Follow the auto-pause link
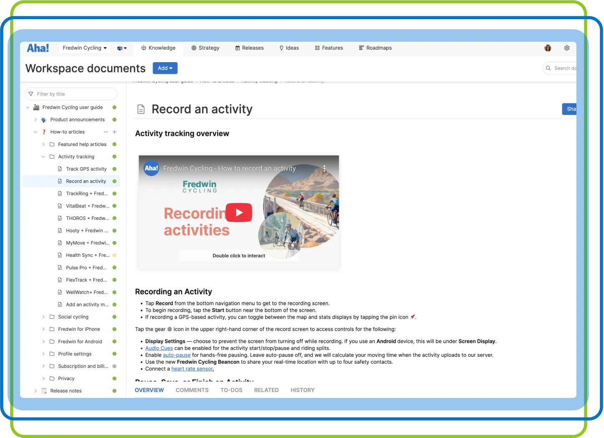 point(177,355)
